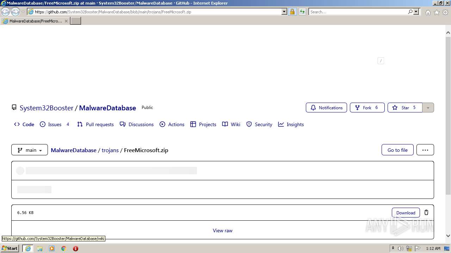Click the vertical scrollbar thumb
Image resolution: width=451 pixels, height=253 pixels.
(448, 115)
